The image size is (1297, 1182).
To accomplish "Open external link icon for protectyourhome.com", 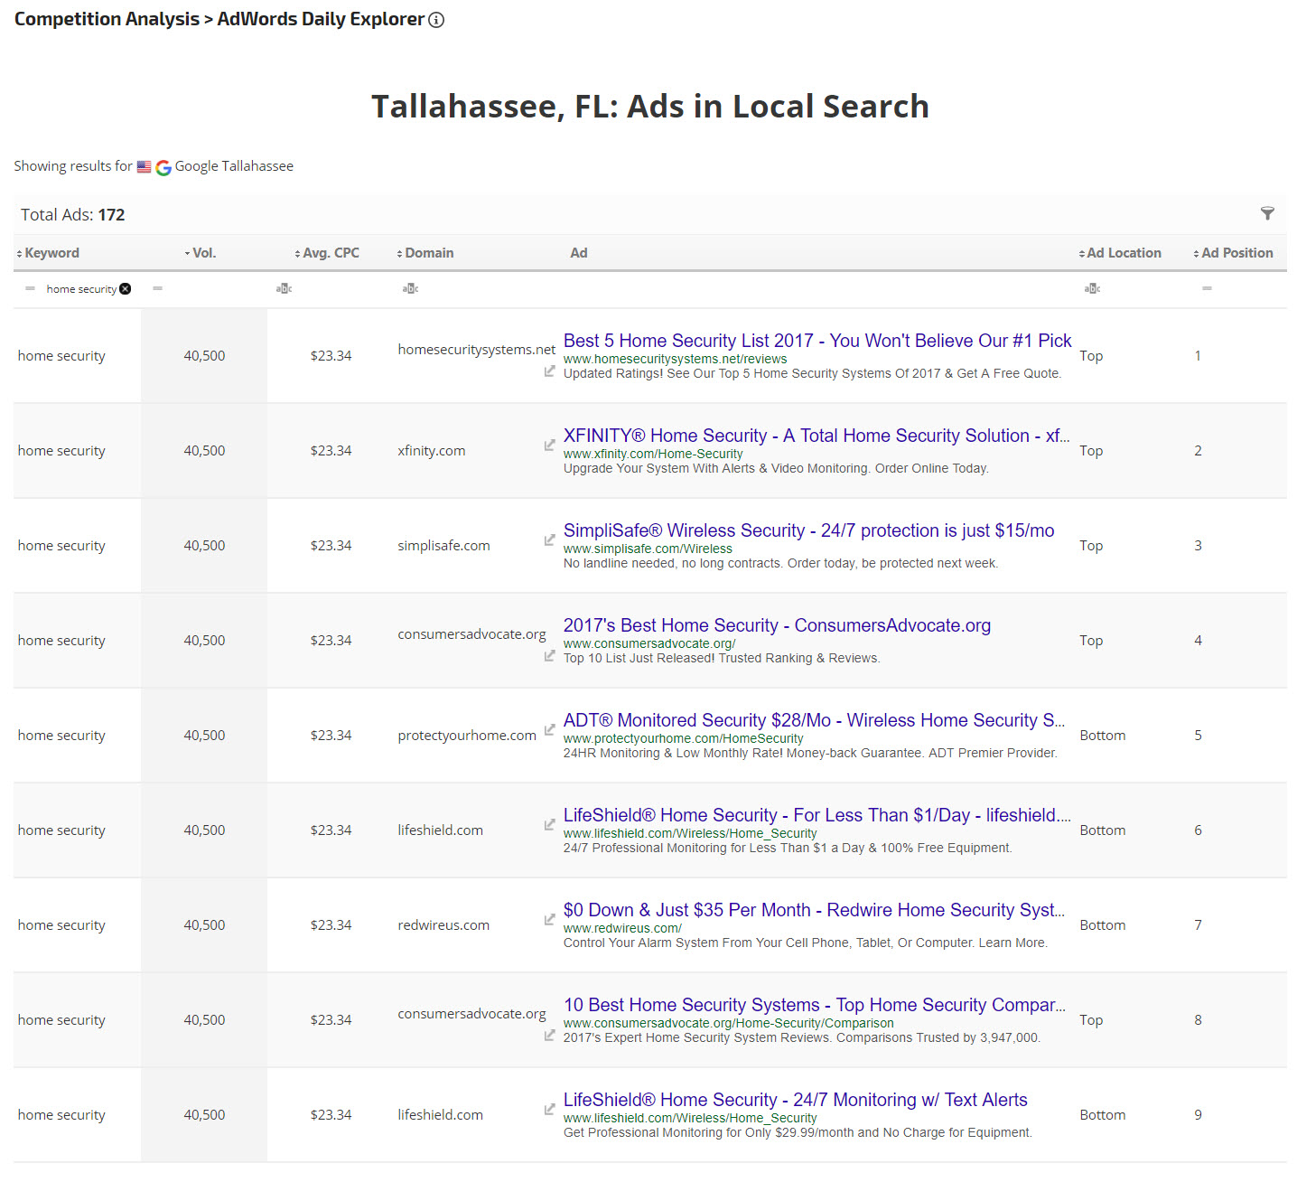I will pyautogui.click(x=549, y=729).
